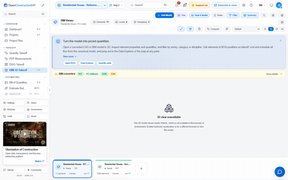Add a new model with the plus card
288x180 pixels.
tap(141, 168)
